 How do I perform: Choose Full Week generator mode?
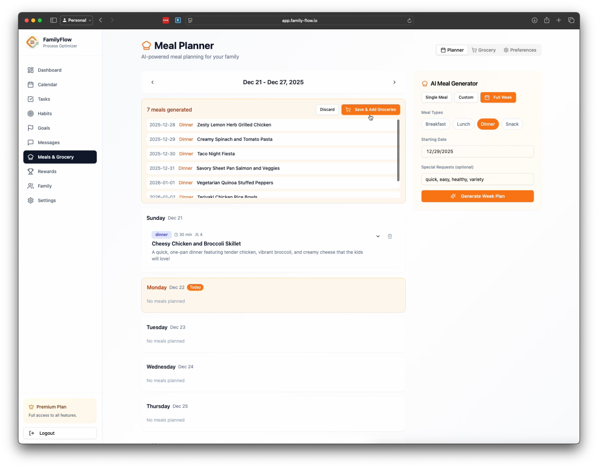click(498, 97)
